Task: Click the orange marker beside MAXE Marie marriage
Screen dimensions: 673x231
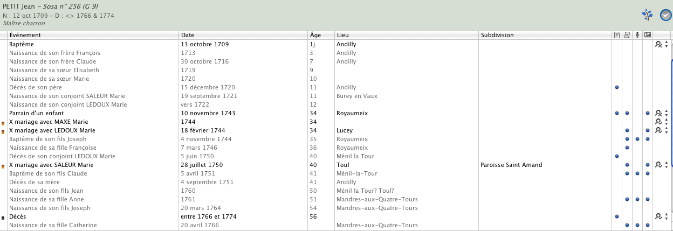Action: coord(3,123)
